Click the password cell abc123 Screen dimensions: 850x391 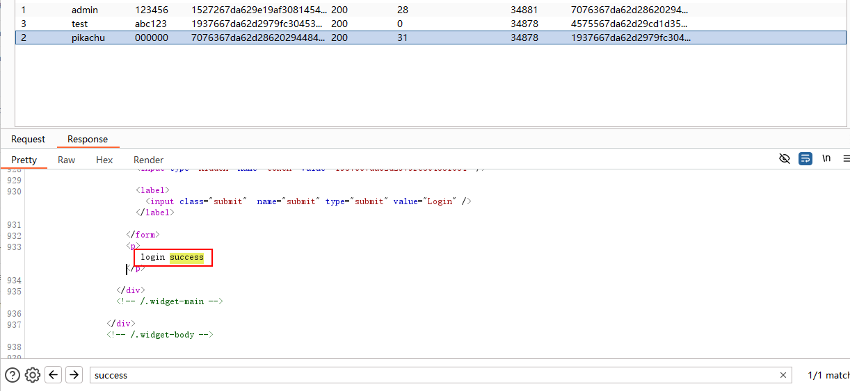[151, 24]
